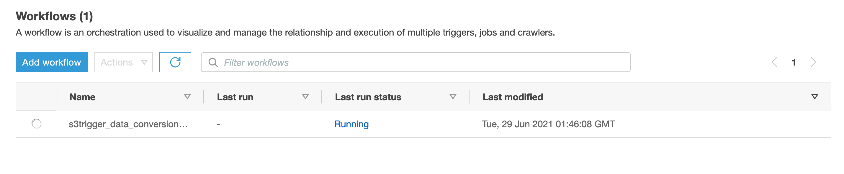The image size is (844, 174).
Task: Open the Running status link
Action: 351,124
